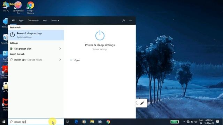Open the search options ellipsis menu

(131, 20)
